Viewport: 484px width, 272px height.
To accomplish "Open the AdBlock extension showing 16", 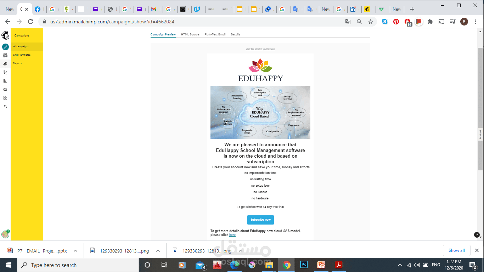I will pos(408,22).
